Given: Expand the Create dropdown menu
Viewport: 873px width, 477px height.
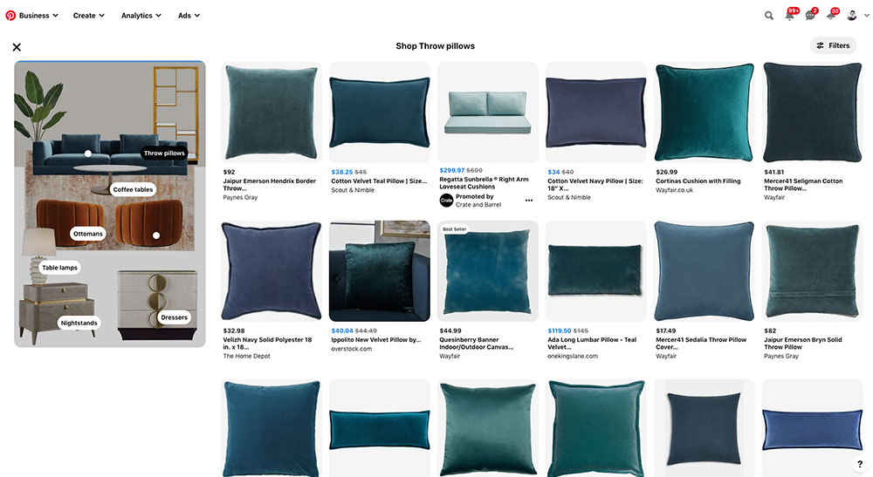Looking at the screenshot, I should (89, 16).
